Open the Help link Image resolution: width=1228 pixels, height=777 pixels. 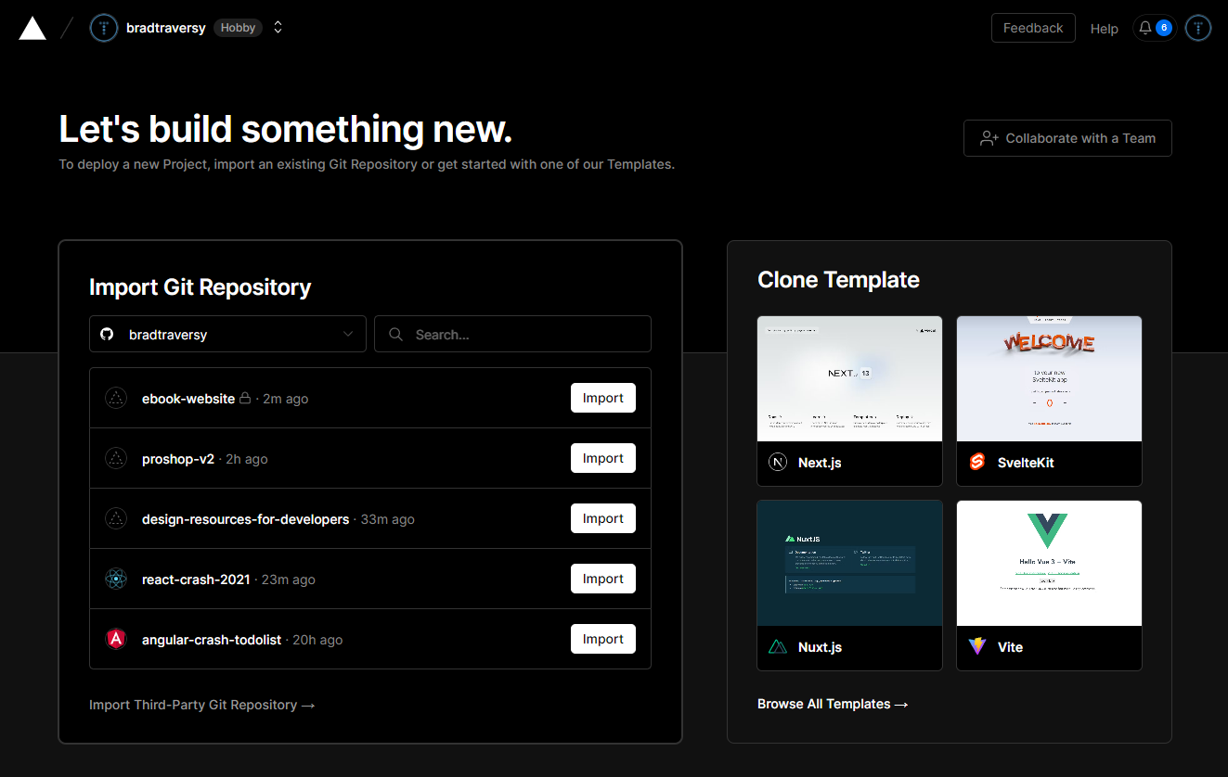(x=1105, y=29)
